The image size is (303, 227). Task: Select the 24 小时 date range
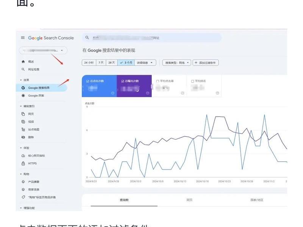click(x=89, y=63)
